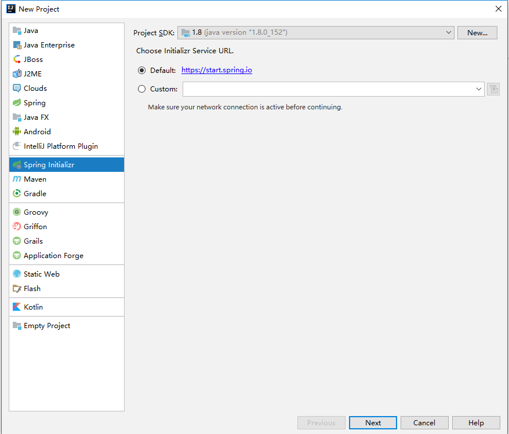
Task: Expand the Custom URL dropdown arrow
Action: pyautogui.click(x=479, y=89)
